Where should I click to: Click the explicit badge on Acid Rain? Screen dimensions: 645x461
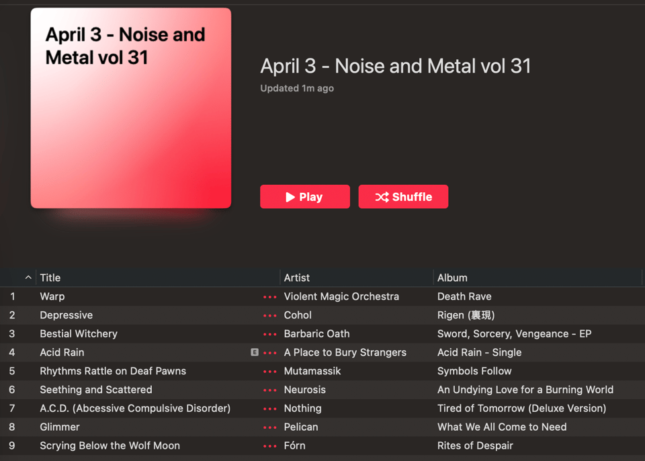click(x=254, y=352)
